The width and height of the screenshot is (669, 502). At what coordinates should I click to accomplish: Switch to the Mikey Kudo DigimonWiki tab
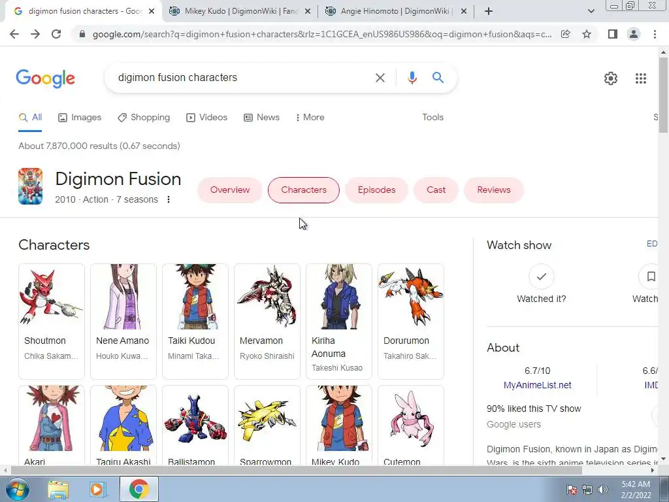tap(240, 11)
